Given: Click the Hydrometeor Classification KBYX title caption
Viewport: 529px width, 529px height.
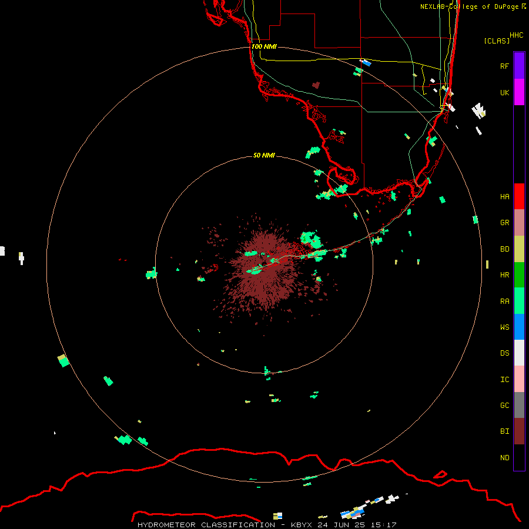Looking at the screenshot, I should 267,525.
